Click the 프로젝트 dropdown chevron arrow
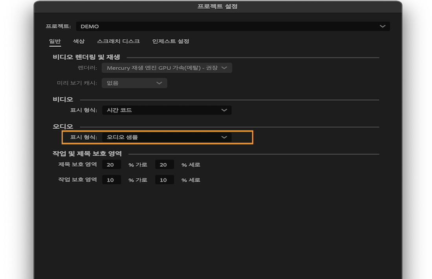Image resolution: width=432 pixels, height=279 pixels. click(x=383, y=26)
